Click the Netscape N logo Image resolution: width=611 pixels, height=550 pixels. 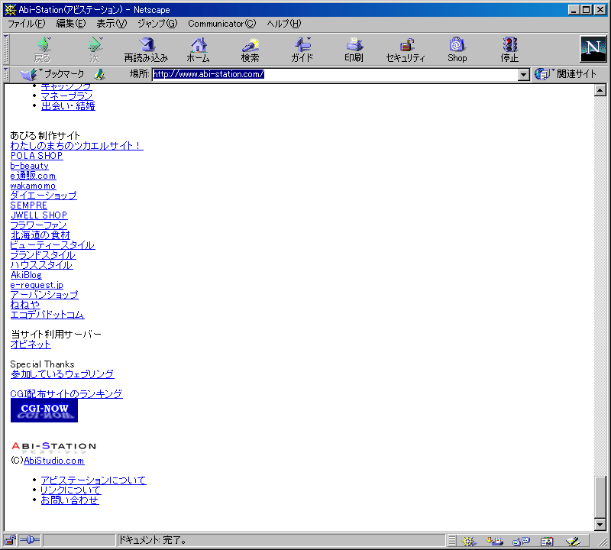[x=593, y=49]
